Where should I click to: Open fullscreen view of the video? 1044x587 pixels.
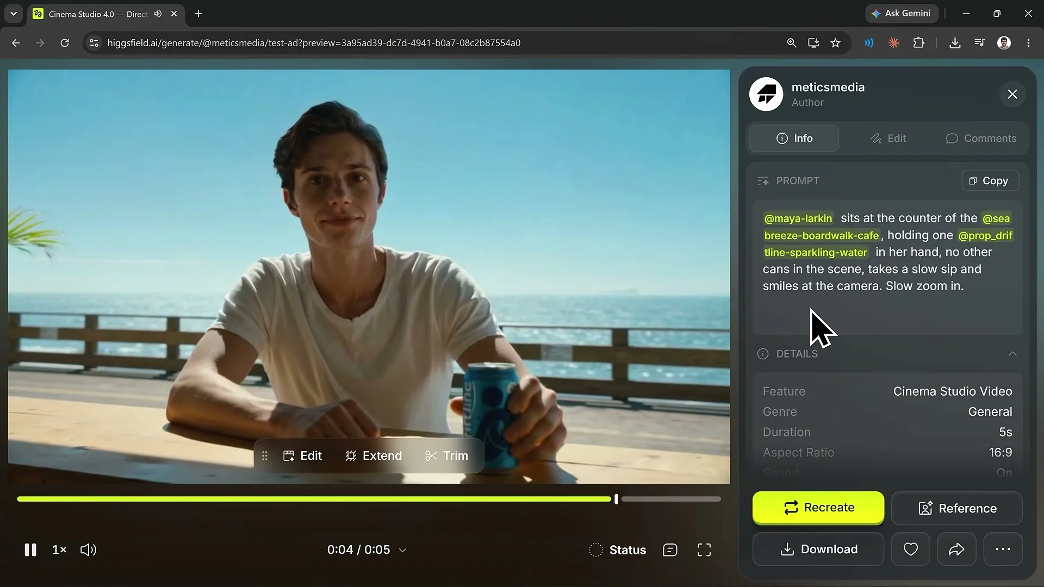(x=704, y=550)
